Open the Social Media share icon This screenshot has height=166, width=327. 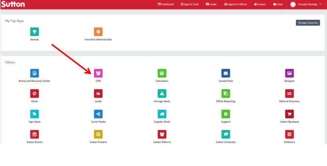tap(98, 114)
